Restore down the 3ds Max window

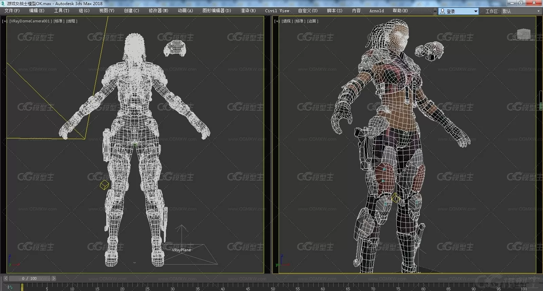point(520,3)
